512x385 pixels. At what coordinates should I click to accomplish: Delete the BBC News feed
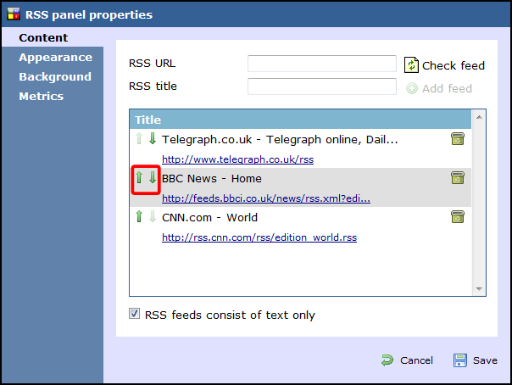pyautogui.click(x=458, y=177)
